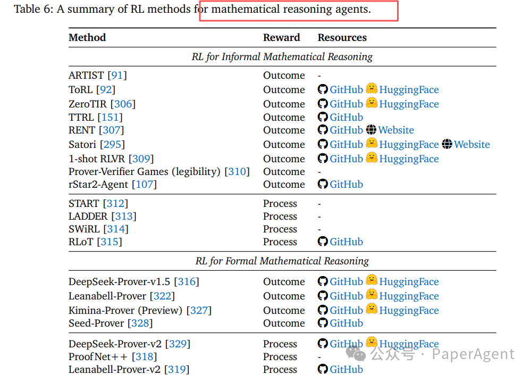Select the 'Method' column header

coord(87,37)
